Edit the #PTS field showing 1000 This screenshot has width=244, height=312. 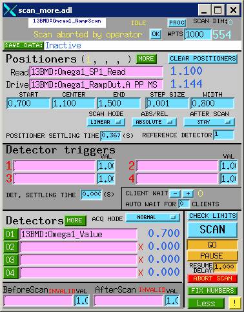[198, 34]
